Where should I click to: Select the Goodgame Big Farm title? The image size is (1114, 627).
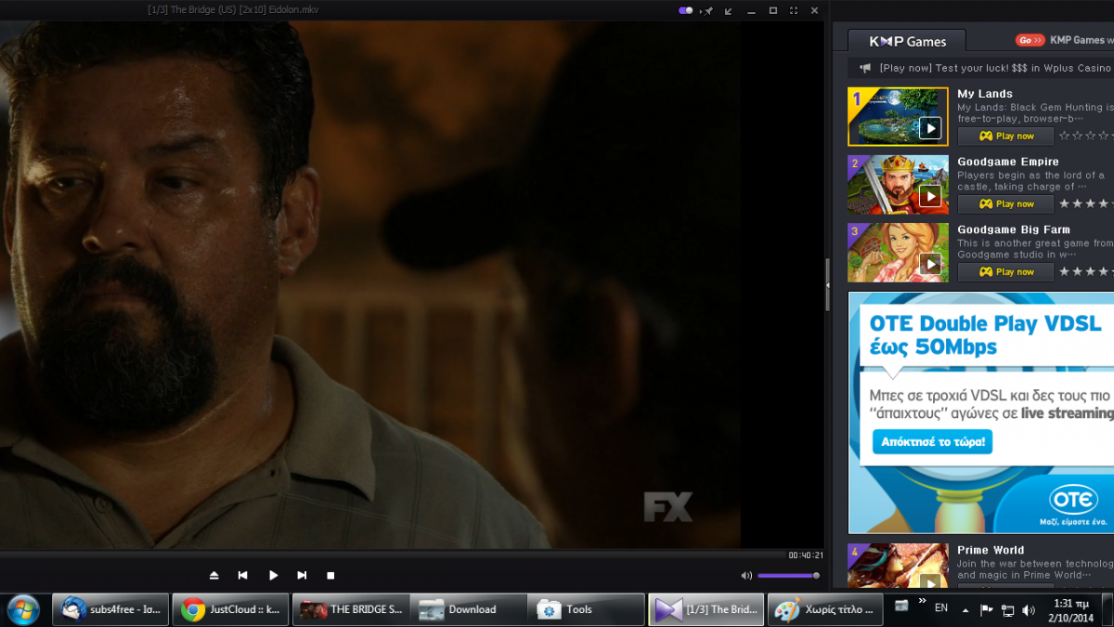pyautogui.click(x=1014, y=229)
